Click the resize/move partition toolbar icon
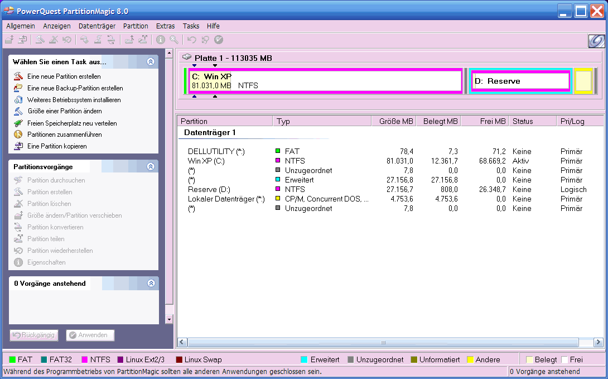The height and width of the screenshot is (379, 608). coord(9,40)
